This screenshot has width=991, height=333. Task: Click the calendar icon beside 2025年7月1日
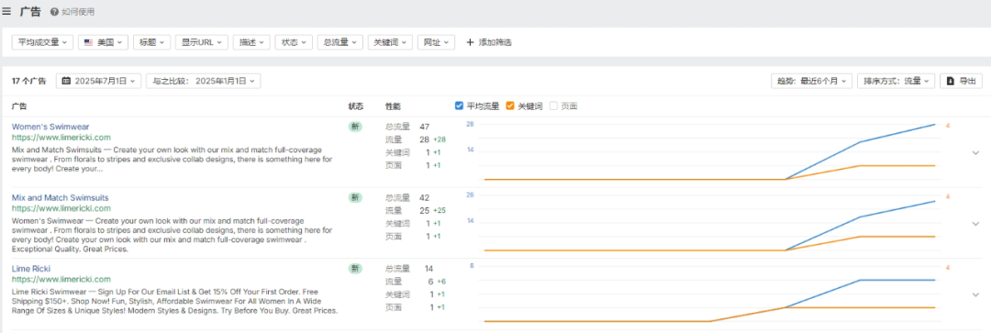pyautogui.click(x=66, y=81)
